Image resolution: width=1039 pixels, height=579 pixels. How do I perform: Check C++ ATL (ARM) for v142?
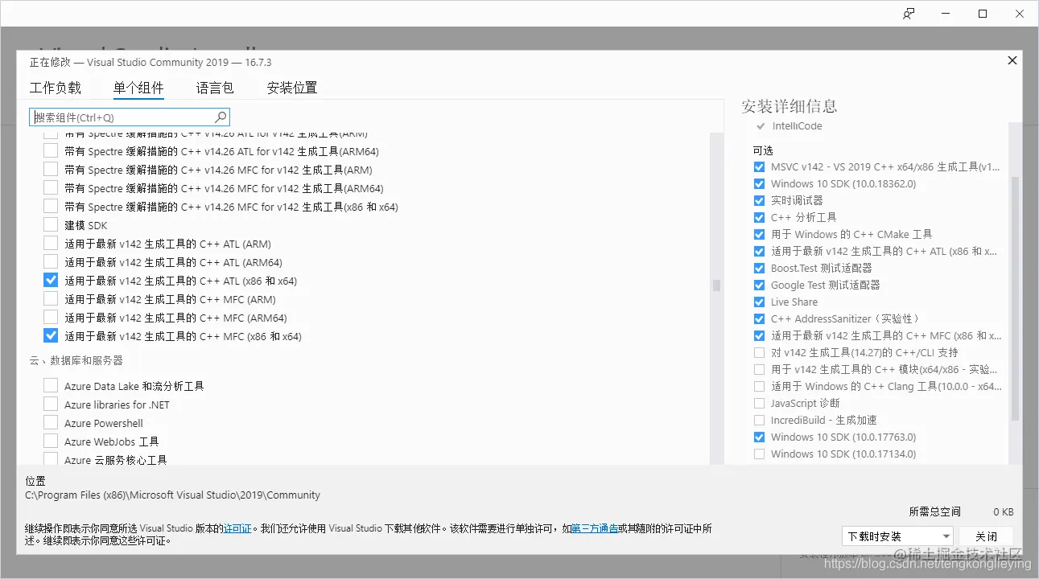tap(51, 244)
